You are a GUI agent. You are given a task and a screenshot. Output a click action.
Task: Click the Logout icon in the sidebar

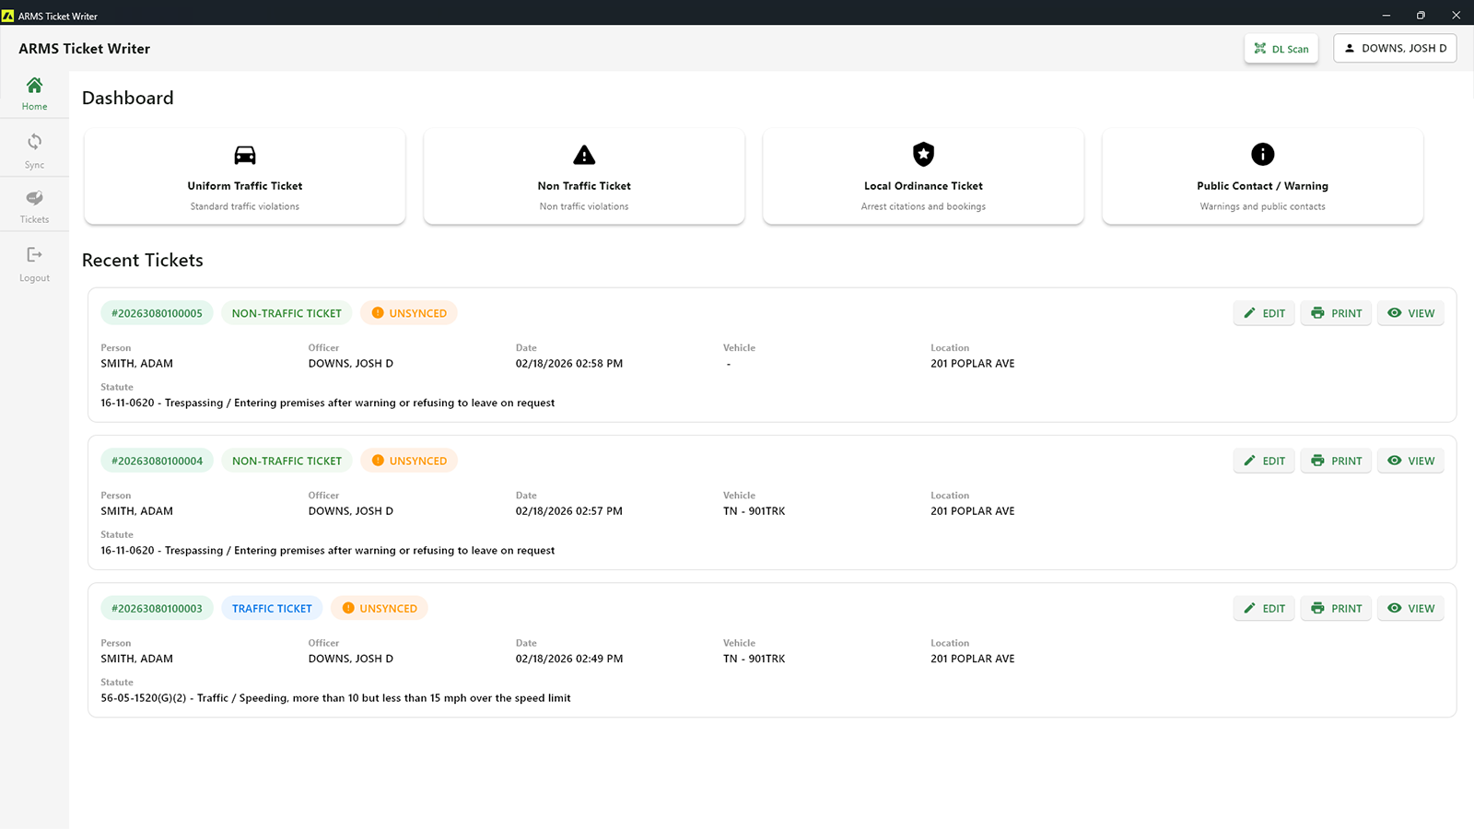click(34, 257)
